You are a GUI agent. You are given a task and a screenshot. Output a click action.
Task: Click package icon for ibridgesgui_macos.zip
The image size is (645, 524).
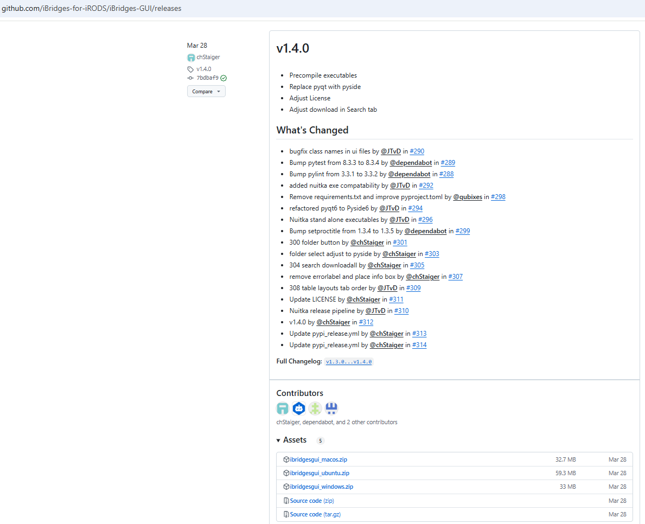pos(286,459)
